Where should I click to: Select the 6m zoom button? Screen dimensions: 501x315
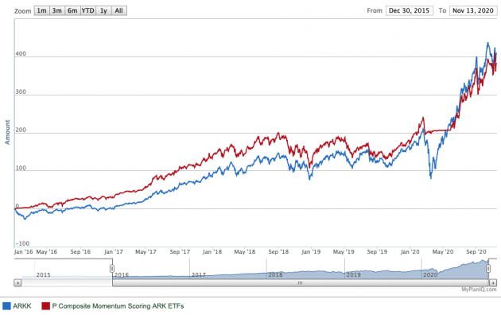pyautogui.click(x=72, y=11)
